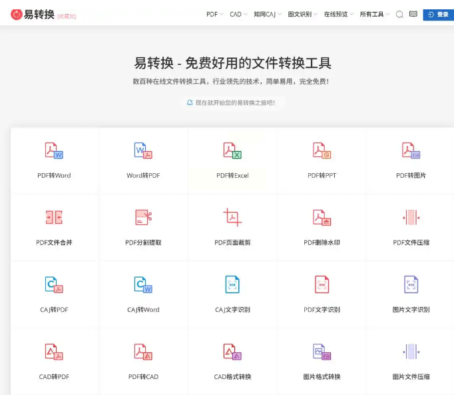Screen dimensions: 454x395
Task: Click the CAJ转Word label text
Action: pyautogui.click(x=143, y=310)
